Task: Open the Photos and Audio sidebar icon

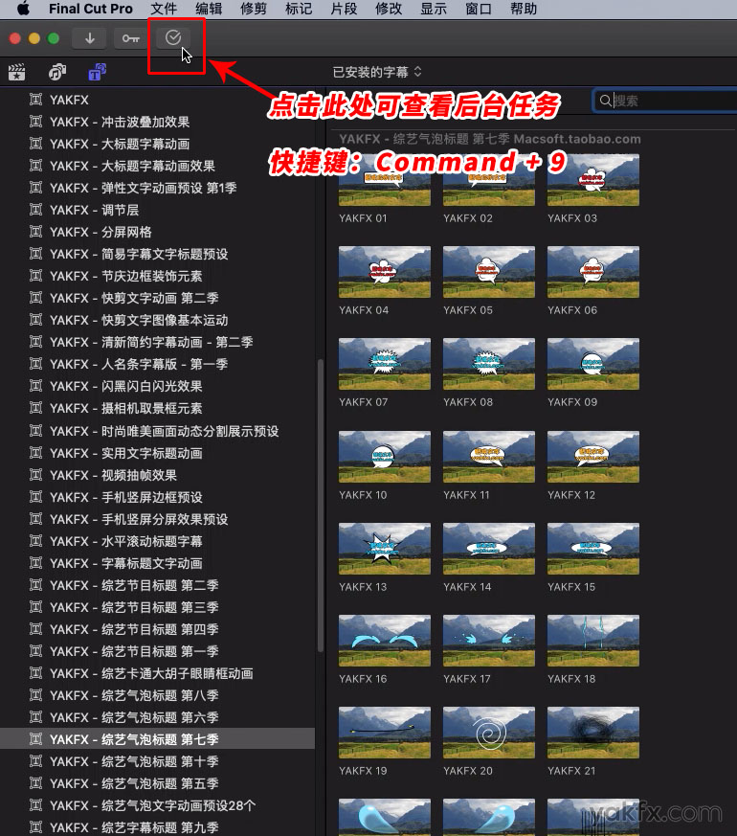Action: [57, 72]
